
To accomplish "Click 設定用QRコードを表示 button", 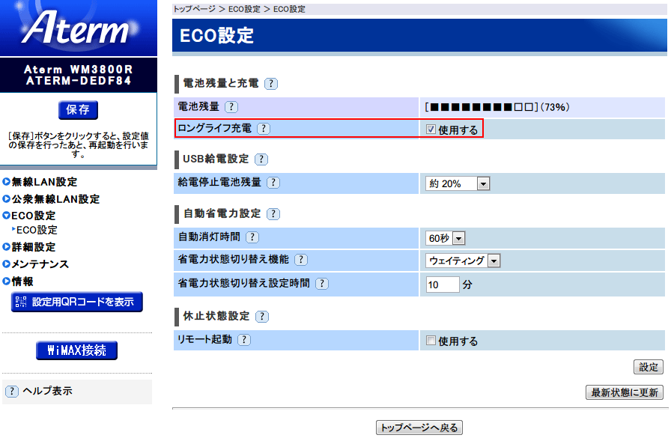I will (x=76, y=302).
